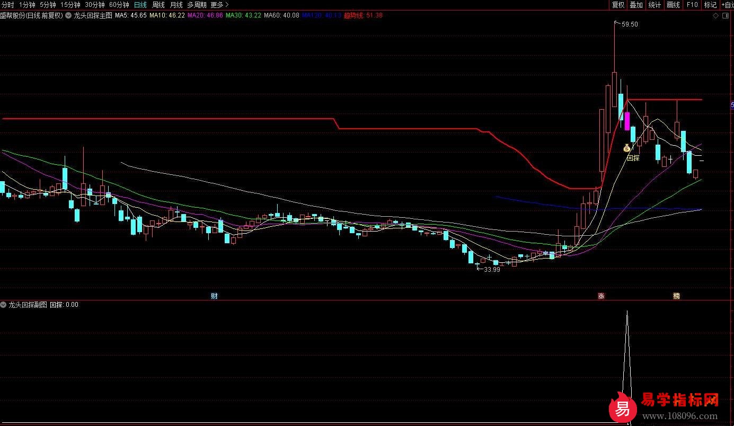
Task: Open the 多周期 multi-period view
Action: (x=197, y=5)
